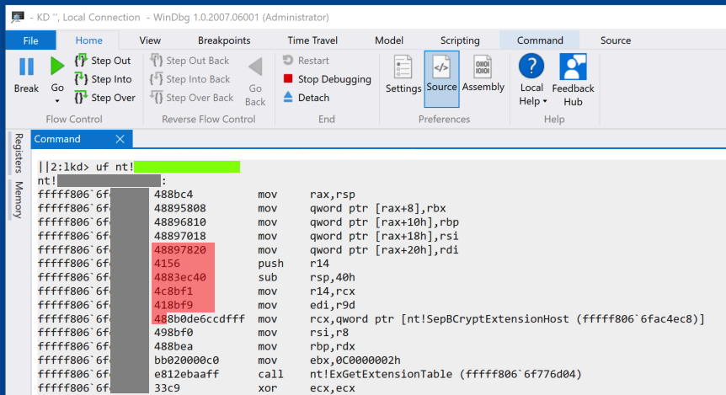
Task: Select the Source ribbon tab
Action: click(616, 40)
